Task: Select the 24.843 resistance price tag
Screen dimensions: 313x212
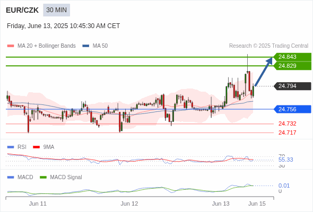Action: 292,57
